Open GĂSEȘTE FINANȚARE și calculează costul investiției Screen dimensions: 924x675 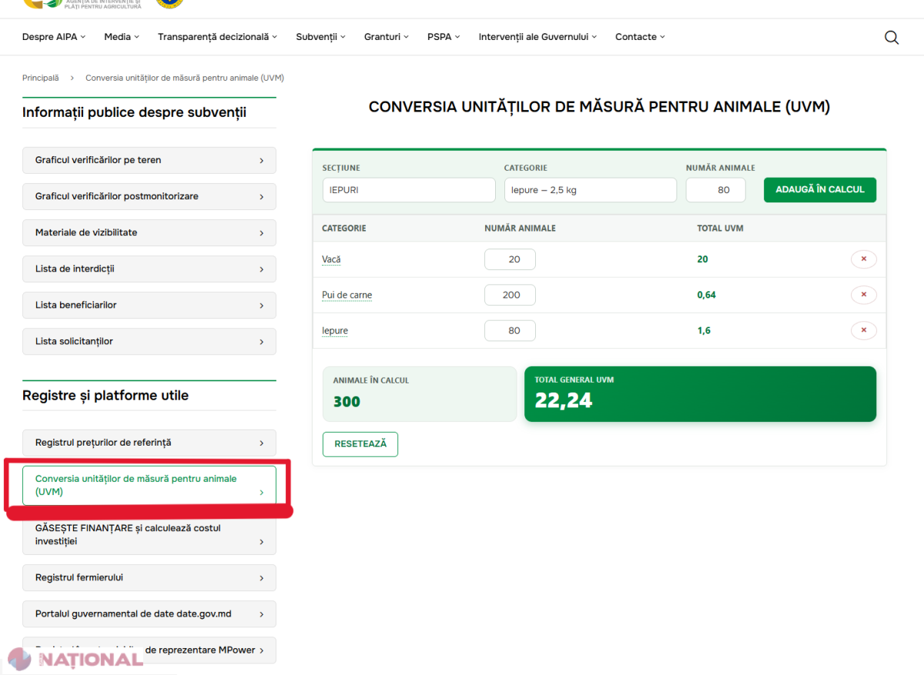pos(149,535)
